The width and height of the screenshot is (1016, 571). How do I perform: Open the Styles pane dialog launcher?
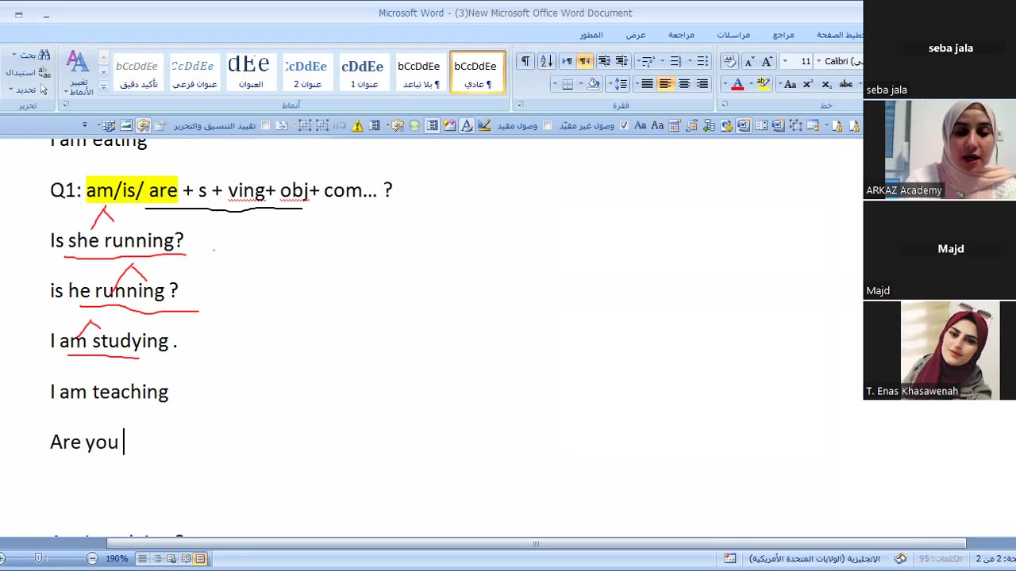(66, 105)
